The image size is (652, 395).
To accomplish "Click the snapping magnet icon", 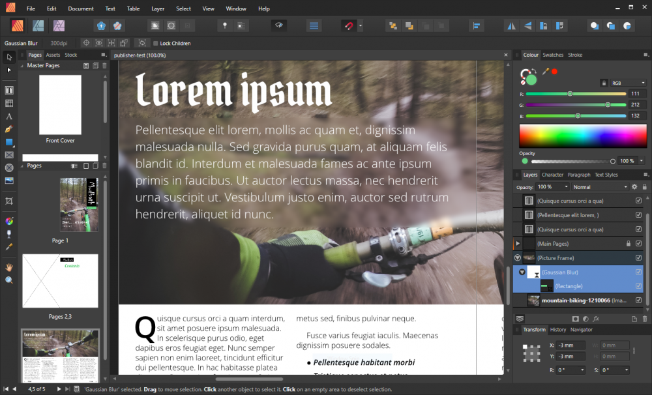I will click(x=348, y=26).
